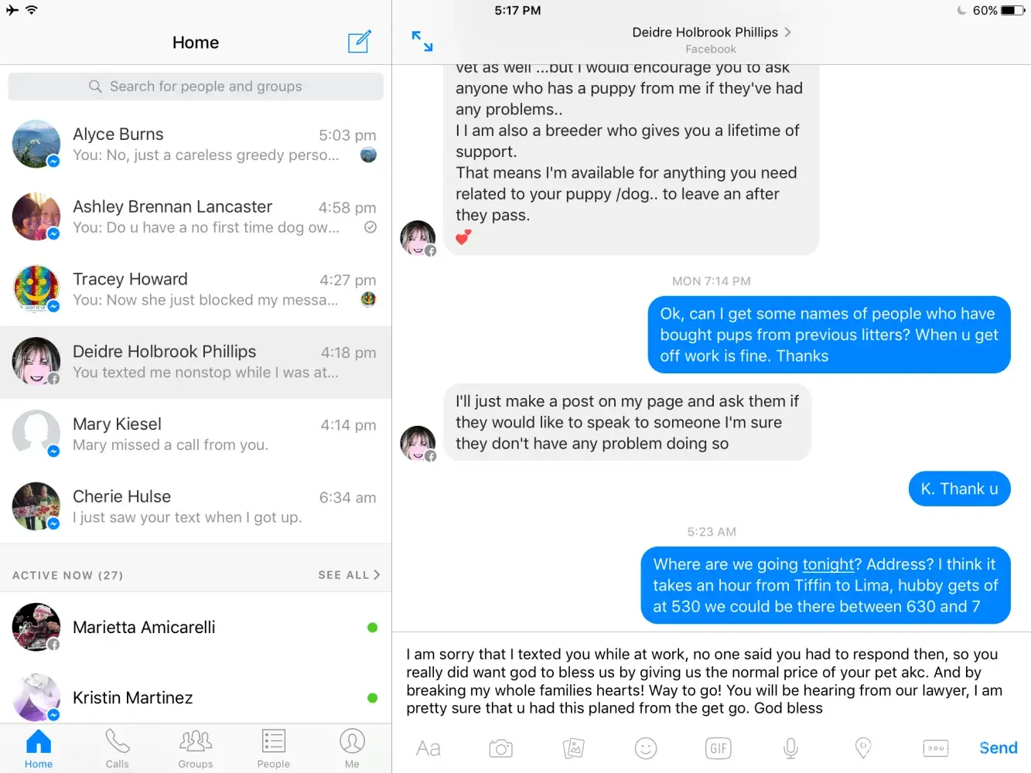Tap the Wi-Fi status icon
The height and width of the screenshot is (773, 1031).
pos(32,10)
